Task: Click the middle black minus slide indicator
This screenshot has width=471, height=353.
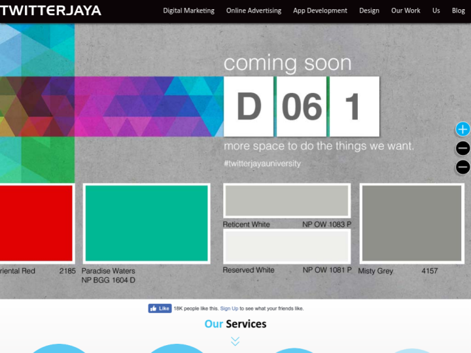Action: click(462, 148)
